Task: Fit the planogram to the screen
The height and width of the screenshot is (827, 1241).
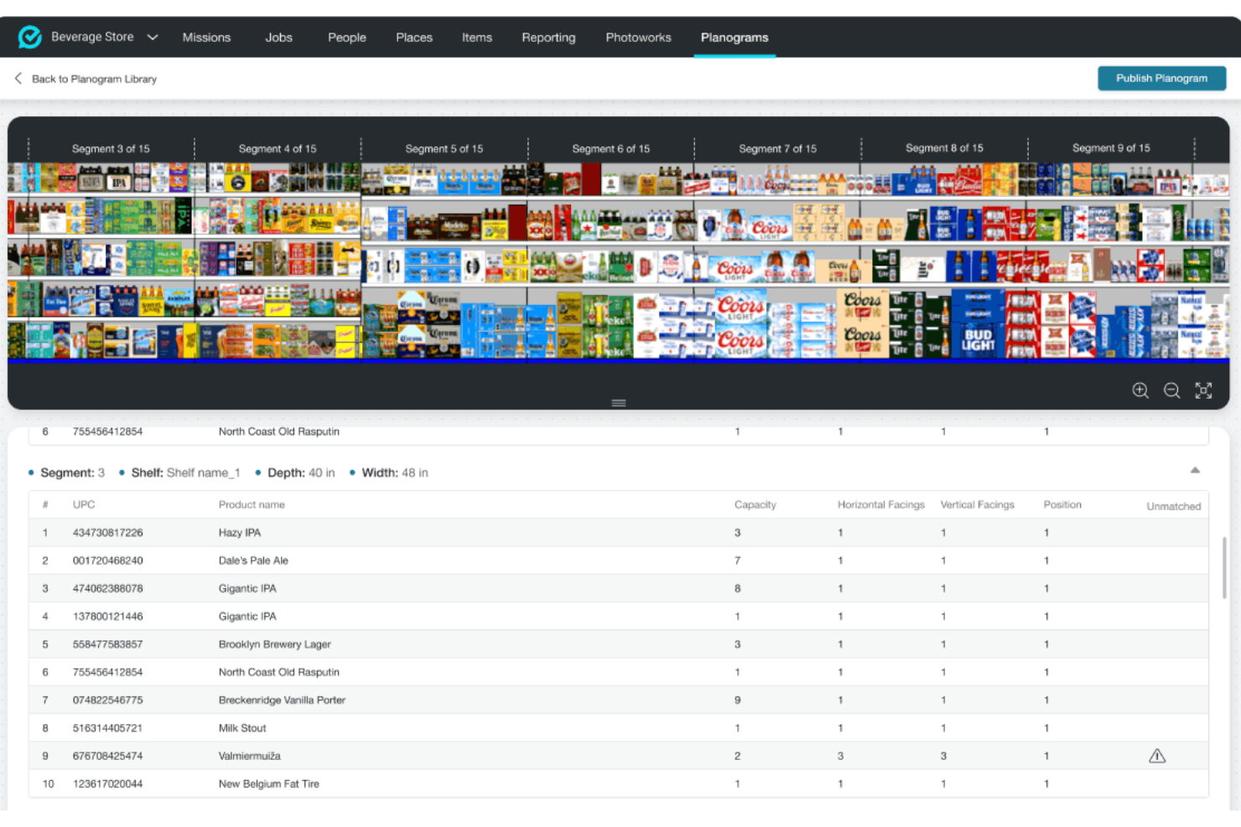Action: coord(1203,390)
